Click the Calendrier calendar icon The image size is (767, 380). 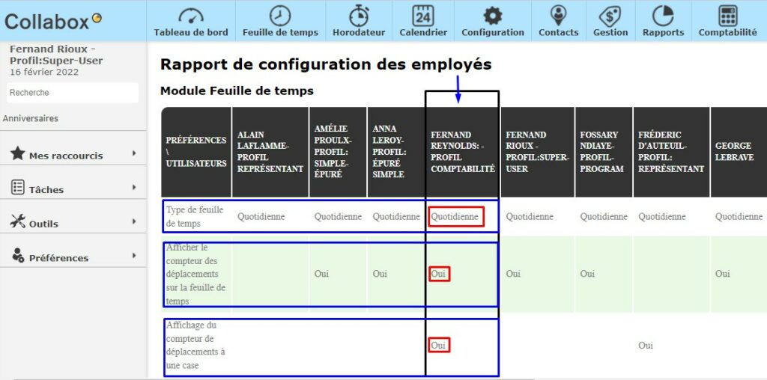click(423, 16)
